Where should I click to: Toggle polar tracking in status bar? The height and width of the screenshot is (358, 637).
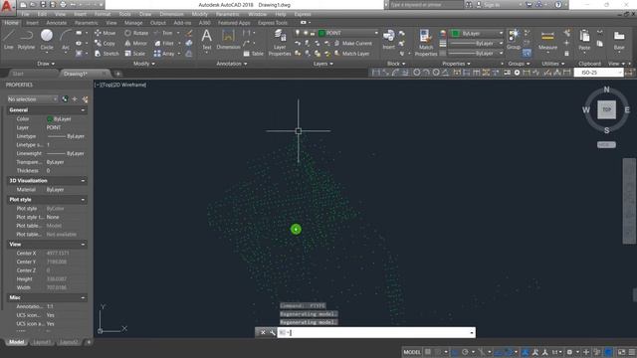(465, 352)
